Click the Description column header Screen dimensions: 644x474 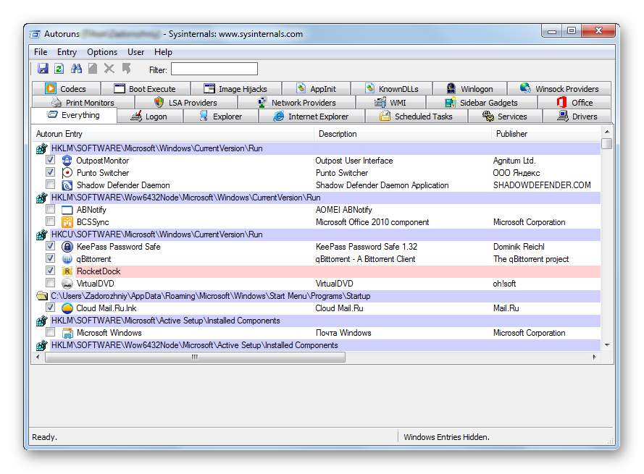coord(403,134)
